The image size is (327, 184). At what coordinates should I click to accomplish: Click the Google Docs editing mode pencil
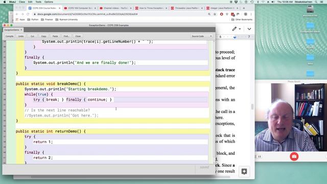click(x=235, y=29)
